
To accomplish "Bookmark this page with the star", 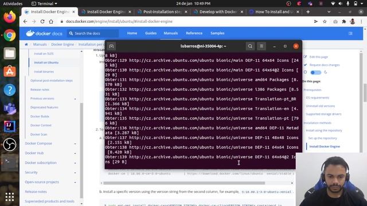I will coord(325,22).
